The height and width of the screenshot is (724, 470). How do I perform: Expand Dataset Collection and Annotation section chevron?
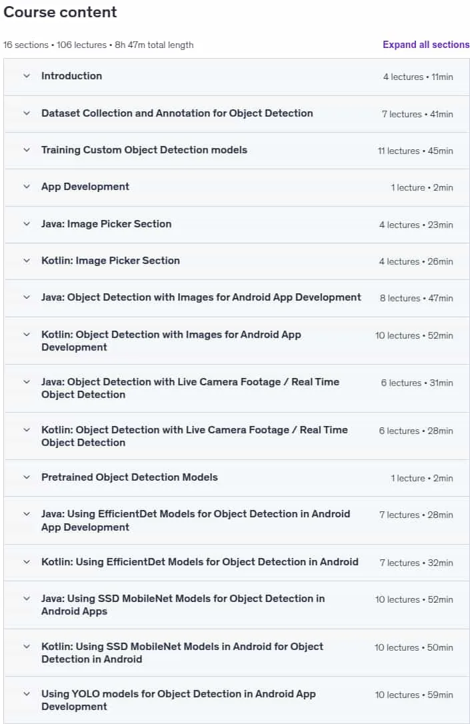click(27, 113)
